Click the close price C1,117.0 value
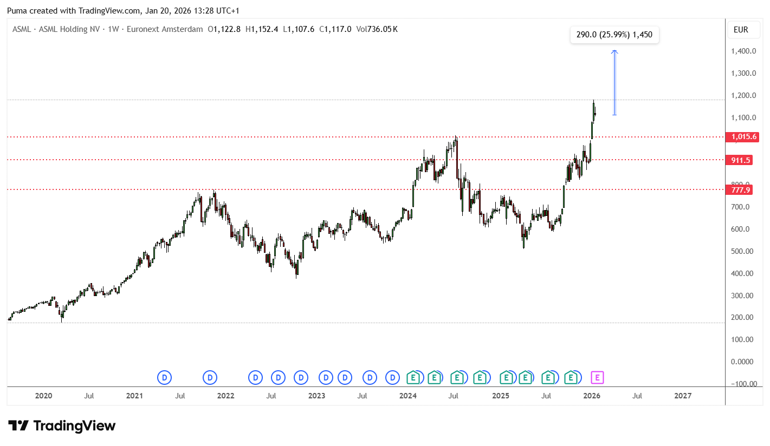 pos(335,29)
